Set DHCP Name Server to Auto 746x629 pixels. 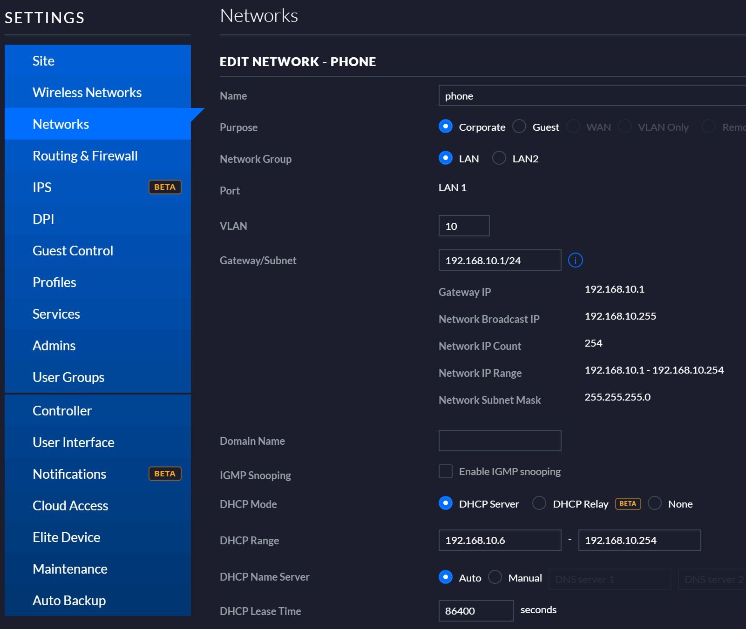[x=446, y=577]
